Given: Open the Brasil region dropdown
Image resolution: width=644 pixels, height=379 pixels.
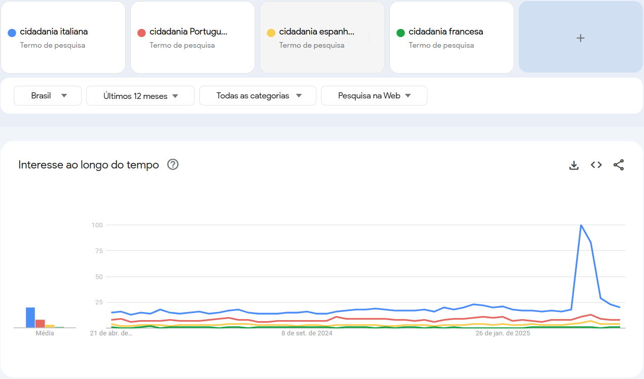Looking at the screenshot, I should [x=47, y=95].
